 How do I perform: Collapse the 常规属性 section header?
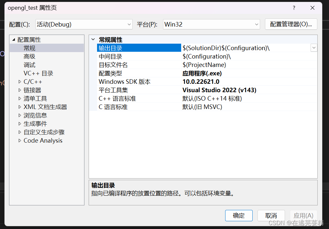tap(93, 39)
